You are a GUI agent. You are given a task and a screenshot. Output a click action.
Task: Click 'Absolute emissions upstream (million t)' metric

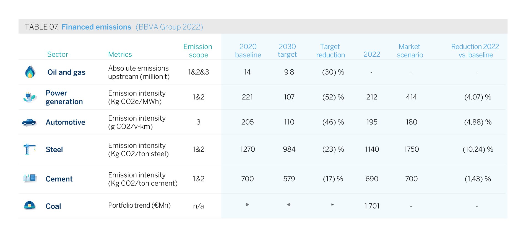(139, 72)
